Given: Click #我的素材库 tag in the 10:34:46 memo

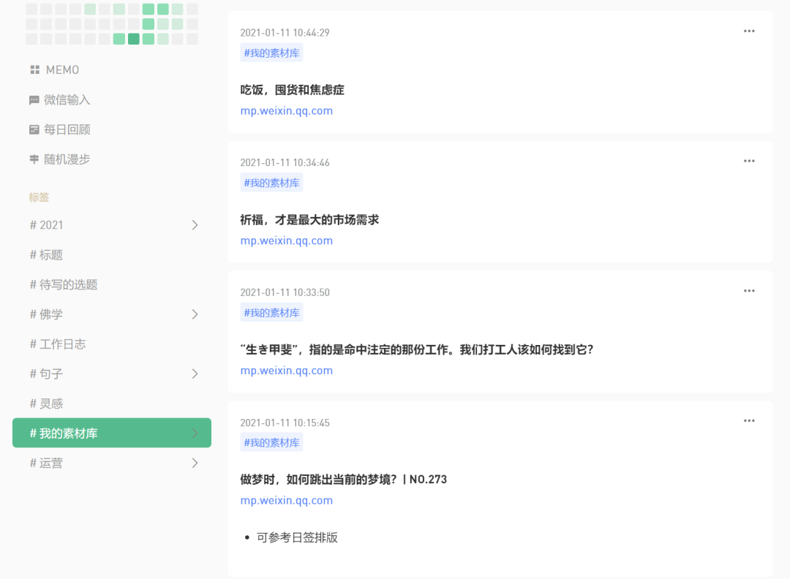Looking at the screenshot, I should pos(271,183).
